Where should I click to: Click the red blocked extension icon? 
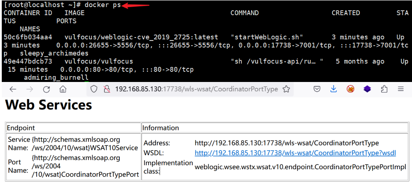click(x=351, y=89)
